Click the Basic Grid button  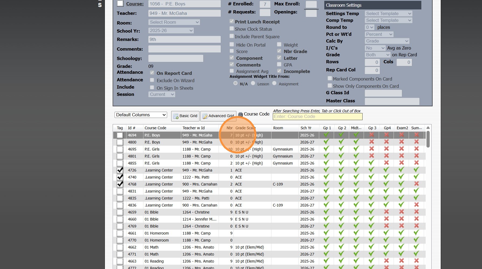(185, 116)
